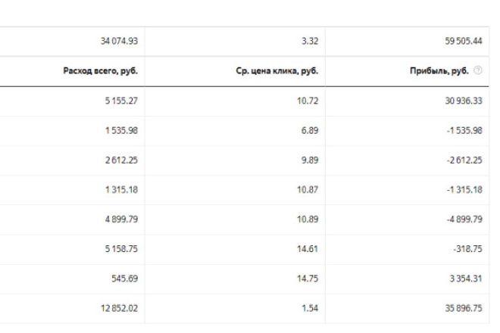Viewport: 500px width, 333px height.
Task: Select total profit value 59 505.44
Action: coord(464,41)
